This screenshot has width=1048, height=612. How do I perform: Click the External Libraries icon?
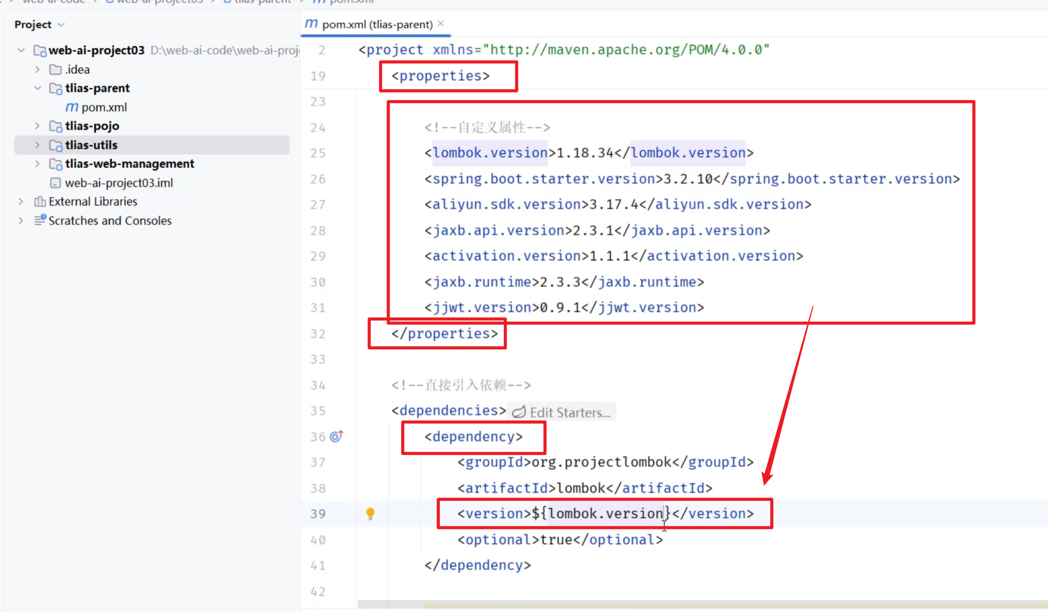tap(40, 201)
